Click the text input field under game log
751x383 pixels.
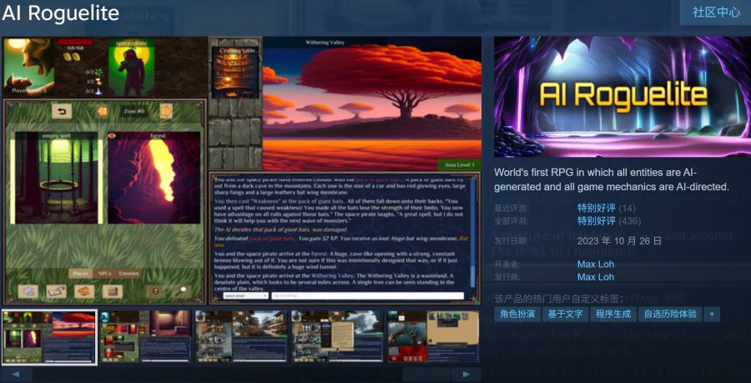[x=368, y=296]
